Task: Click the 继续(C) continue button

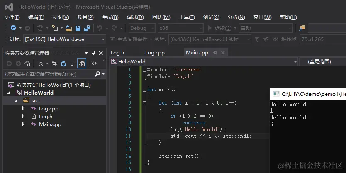Action: pyautogui.click(x=220, y=28)
